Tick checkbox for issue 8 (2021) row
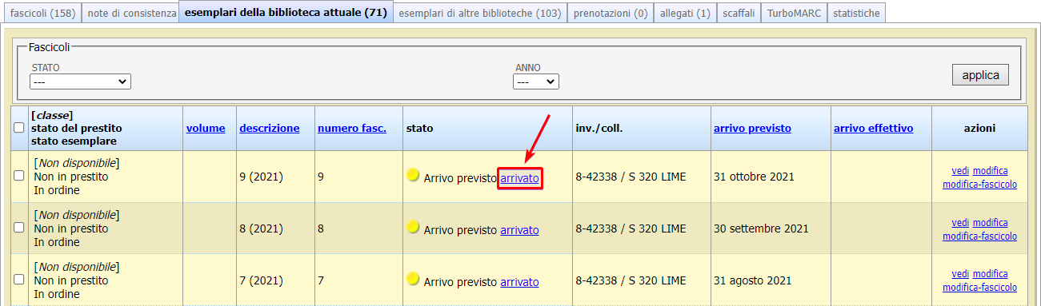The image size is (1041, 306). point(19,228)
